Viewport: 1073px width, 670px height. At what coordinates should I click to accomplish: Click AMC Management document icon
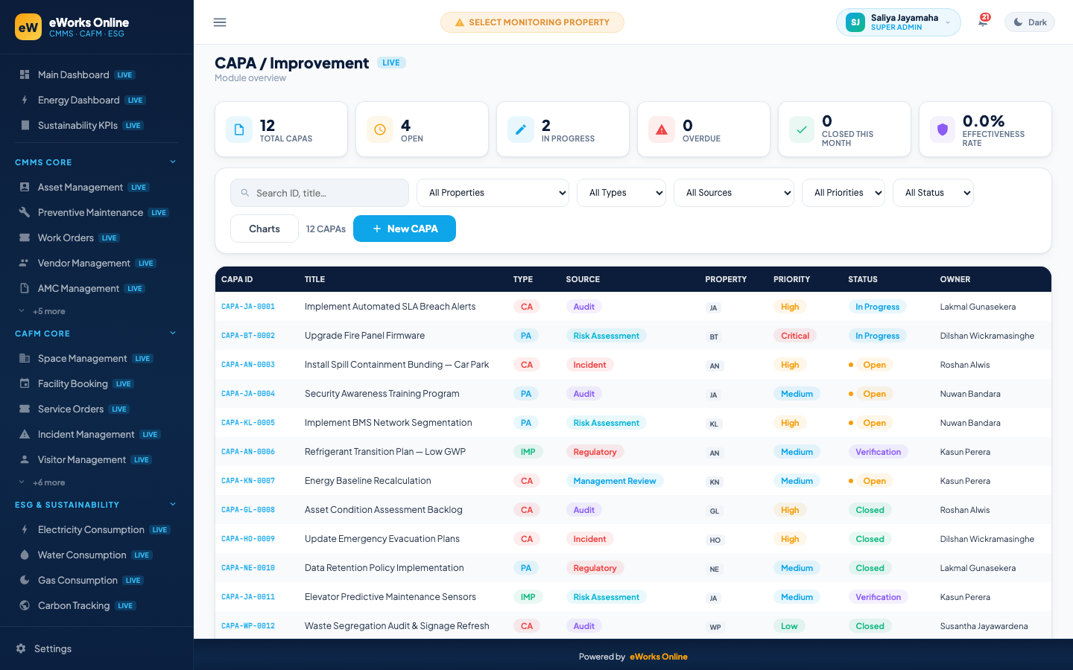(x=25, y=288)
